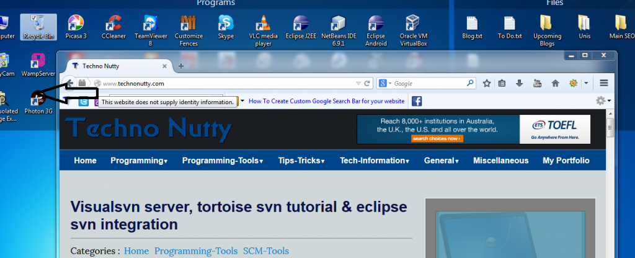The height and width of the screenshot is (258, 635).
Task: Launch the TeamViewer 8 shortcut
Action: [x=151, y=30]
